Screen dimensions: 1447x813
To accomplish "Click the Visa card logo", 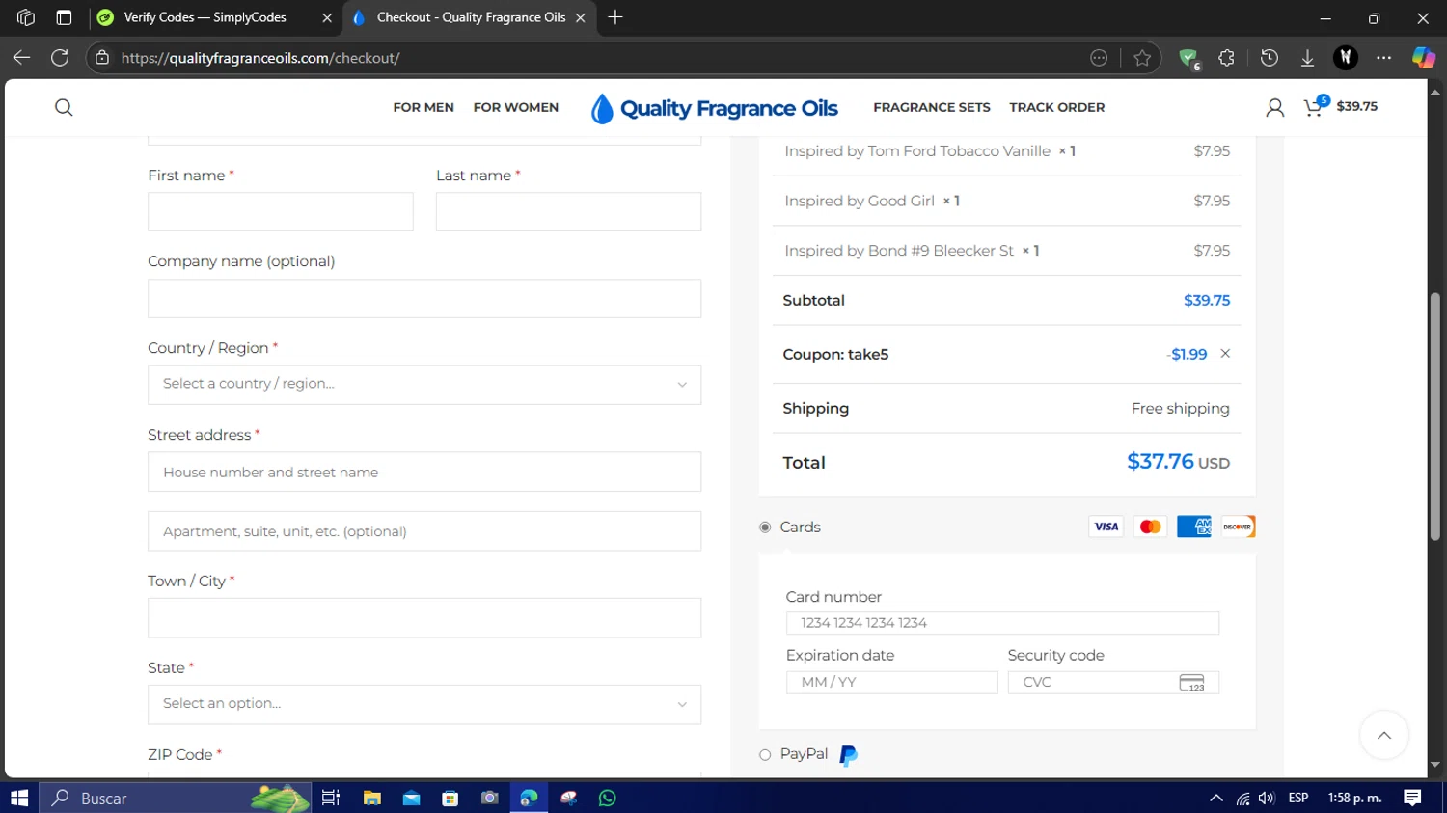I will [x=1106, y=527].
